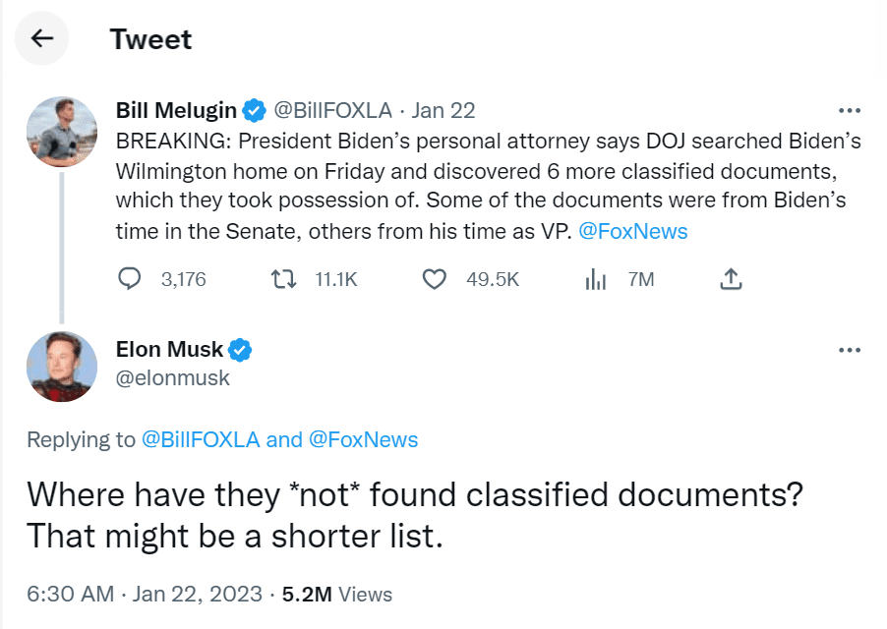This screenshot has width=887, height=629.
Task: Open Elon Musk's display name link
Action: 169,349
